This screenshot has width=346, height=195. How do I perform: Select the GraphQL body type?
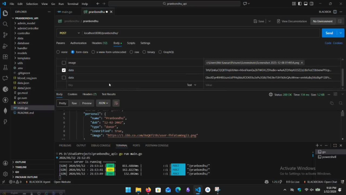point(160,52)
